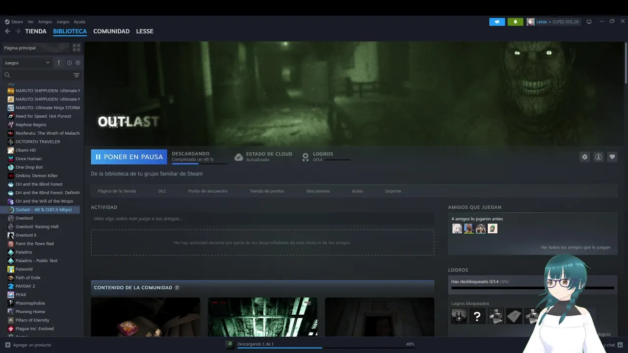
Task: Click the library search magnifier icon
Action: tap(7, 75)
